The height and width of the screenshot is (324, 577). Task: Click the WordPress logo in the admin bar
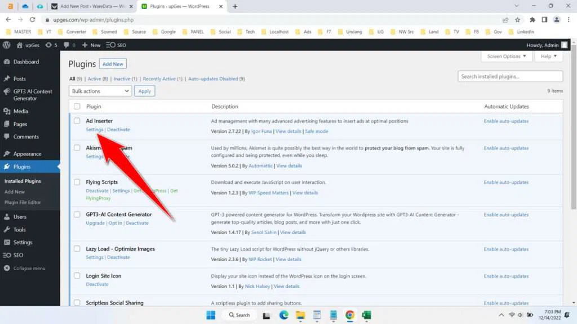click(6, 45)
